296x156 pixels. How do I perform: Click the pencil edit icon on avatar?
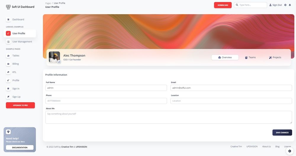(x=59, y=62)
